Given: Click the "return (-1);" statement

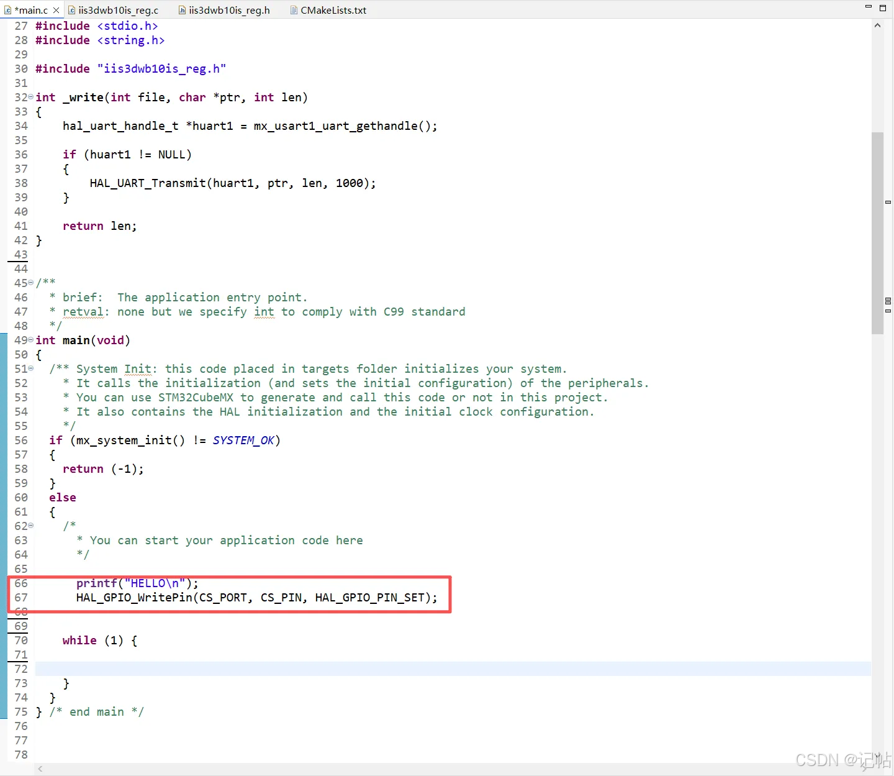Looking at the screenshot, I should pos(103,469).
